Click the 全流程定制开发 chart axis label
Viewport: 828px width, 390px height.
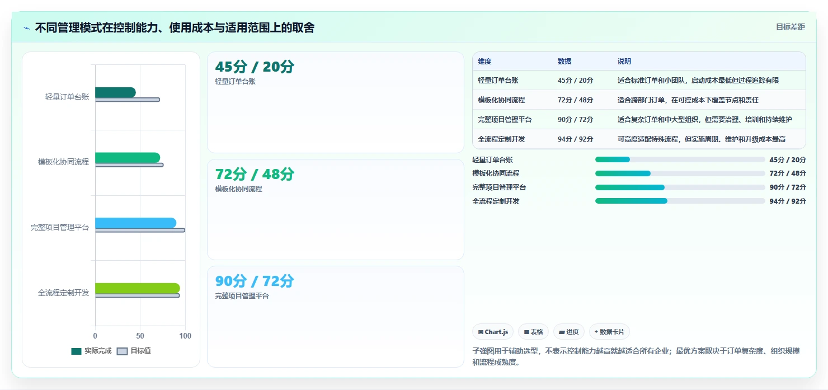(x=63, y=293)
